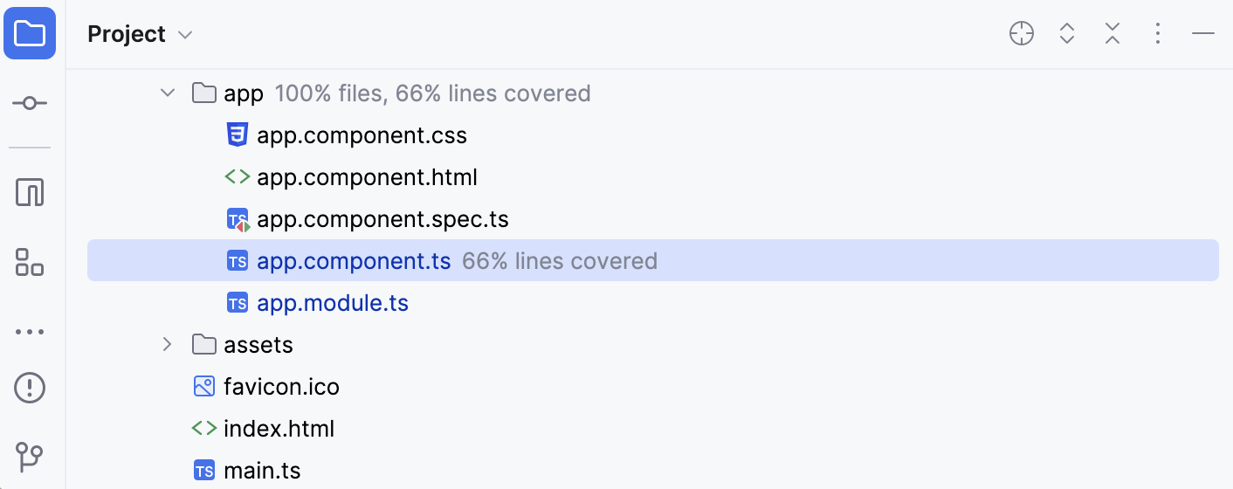Open the Problems tool window
This screenshot has width=1233, height=489.
pyautogui.click(x=30, y=387)
